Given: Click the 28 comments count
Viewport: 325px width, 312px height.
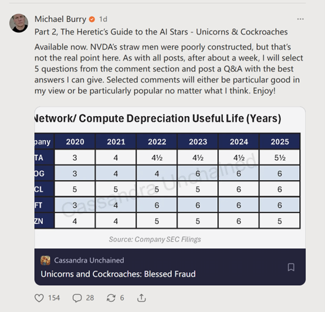Looking at the screenshot, I should click(x=90, y=298).
